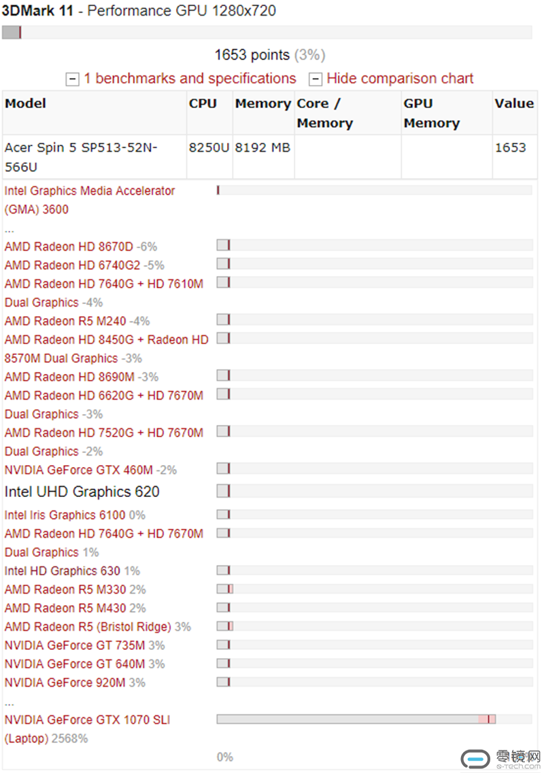Open NVIDIA GeForce GT 735M link
This screenshot has width=544, height=773.
(x=75, y=645)
